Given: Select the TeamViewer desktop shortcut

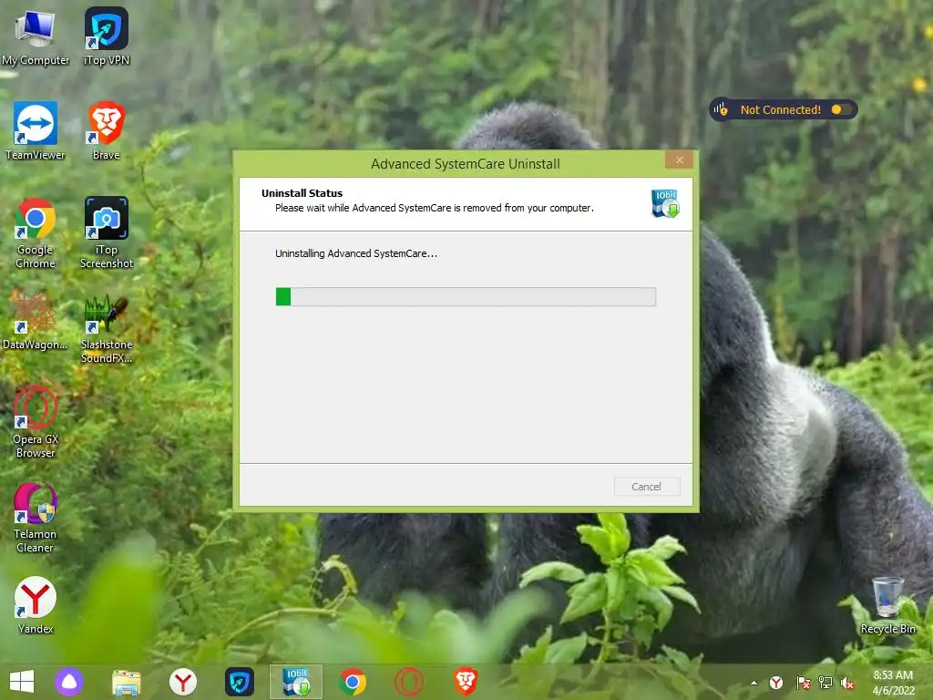Looking at the screenshot, I should tap(36, 131).
